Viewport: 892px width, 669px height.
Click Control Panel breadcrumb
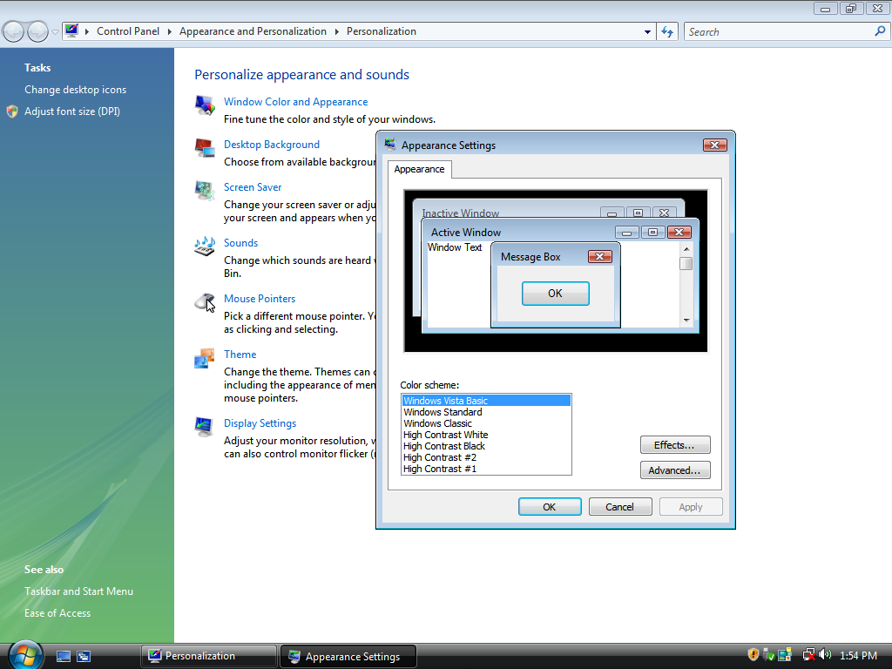[x=128, y=31]
